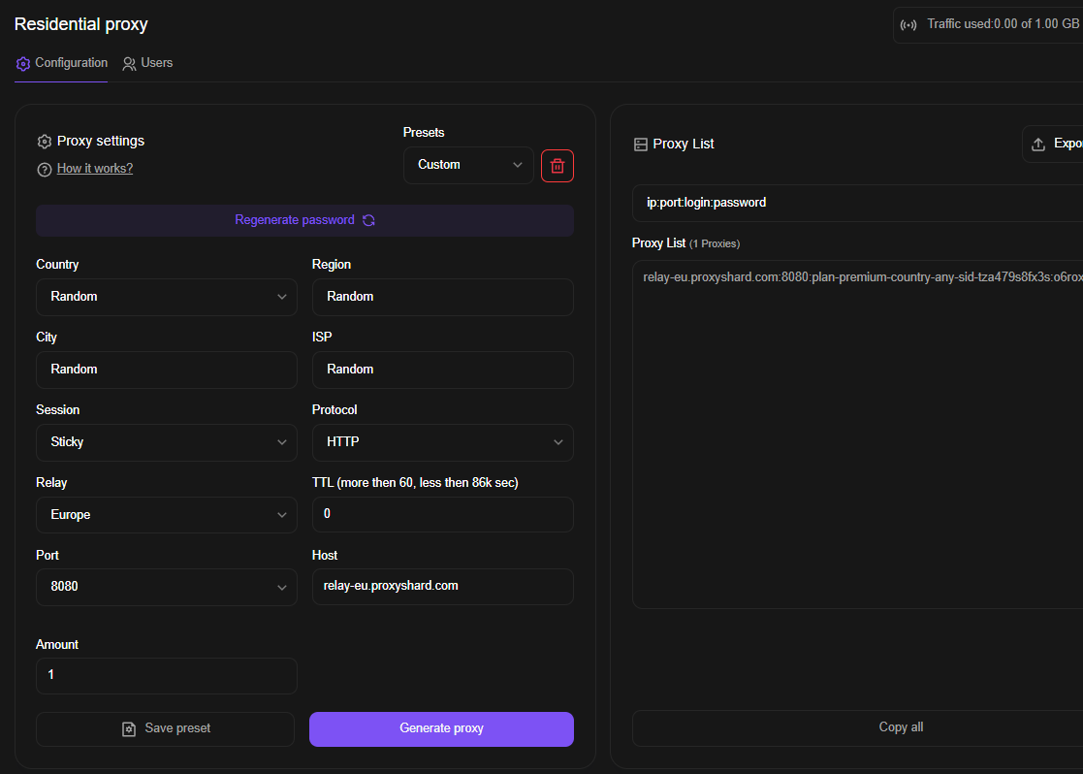This screenshot has width=1083, height=774.
Task: Click the Export upload icon
Action: point(1038,144)
